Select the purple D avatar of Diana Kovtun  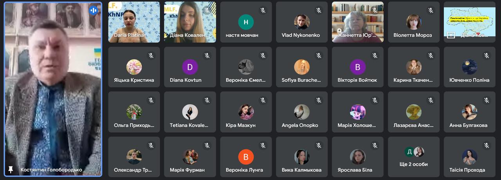click(190, 67)
